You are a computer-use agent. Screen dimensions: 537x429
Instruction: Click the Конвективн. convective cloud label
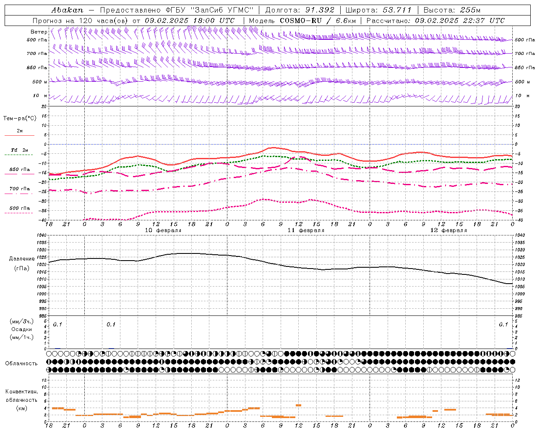pos(21,392)
